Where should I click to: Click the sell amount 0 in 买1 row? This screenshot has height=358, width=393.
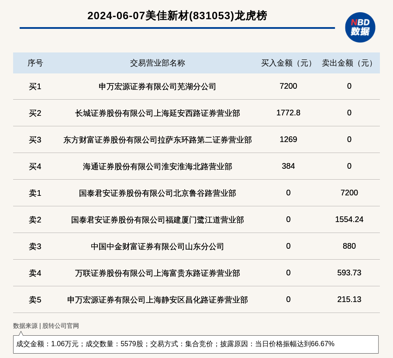pyautogui.click(x=349, y=86)
